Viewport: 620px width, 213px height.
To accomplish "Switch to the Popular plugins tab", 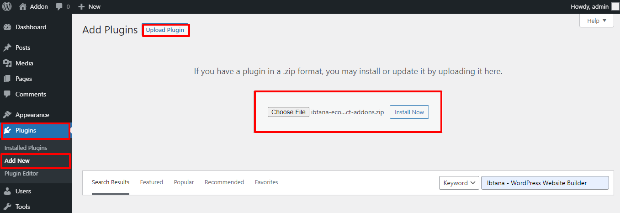I will (184, 182).
